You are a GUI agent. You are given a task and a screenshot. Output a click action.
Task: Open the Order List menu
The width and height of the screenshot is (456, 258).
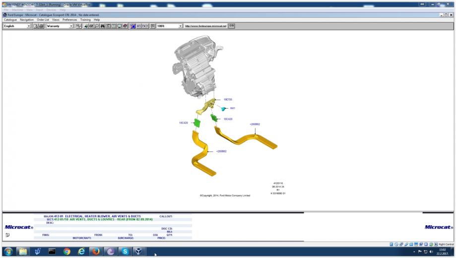(43, 20)
